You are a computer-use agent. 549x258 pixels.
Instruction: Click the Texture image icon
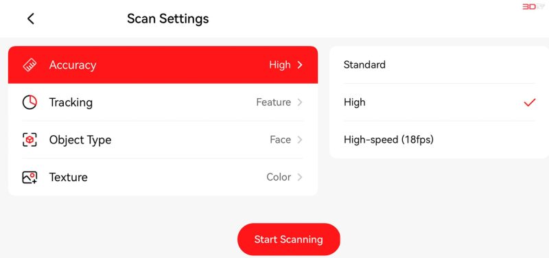(x=30, y=177)
